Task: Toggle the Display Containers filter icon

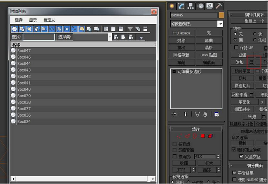Action: tap(82, 29)
